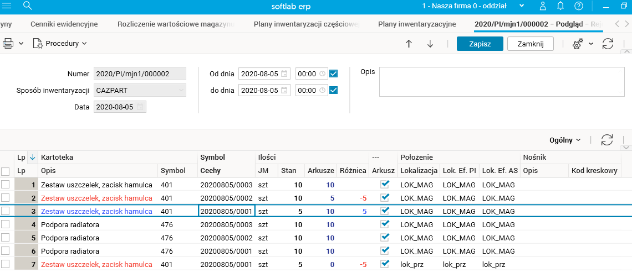632x278 pixels.
Task: Move to next record with down arrow
Action: point(430,44)
